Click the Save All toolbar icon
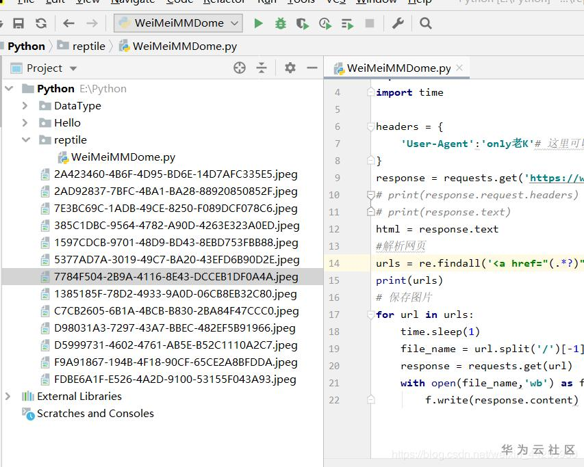 click(18, 23)
